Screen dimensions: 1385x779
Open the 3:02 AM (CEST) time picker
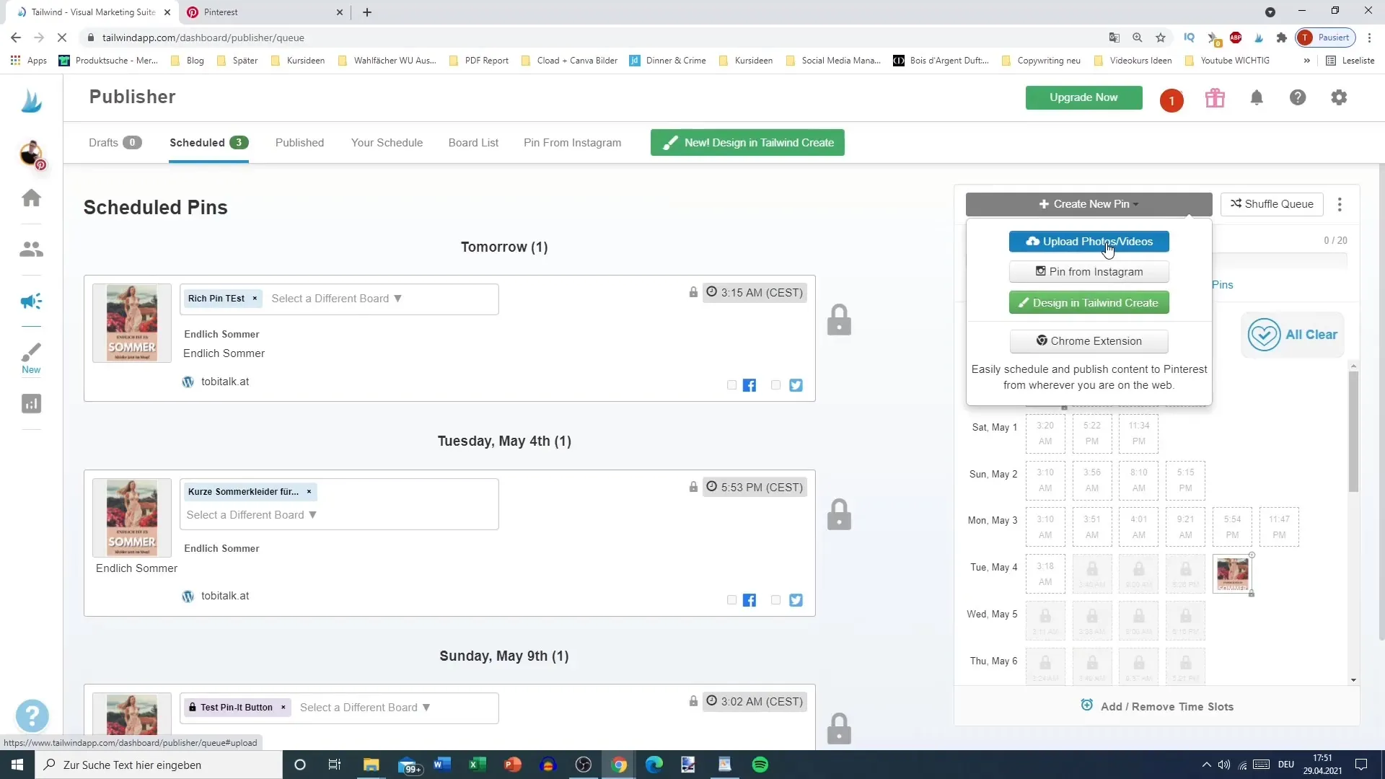(x=754, y=701)
